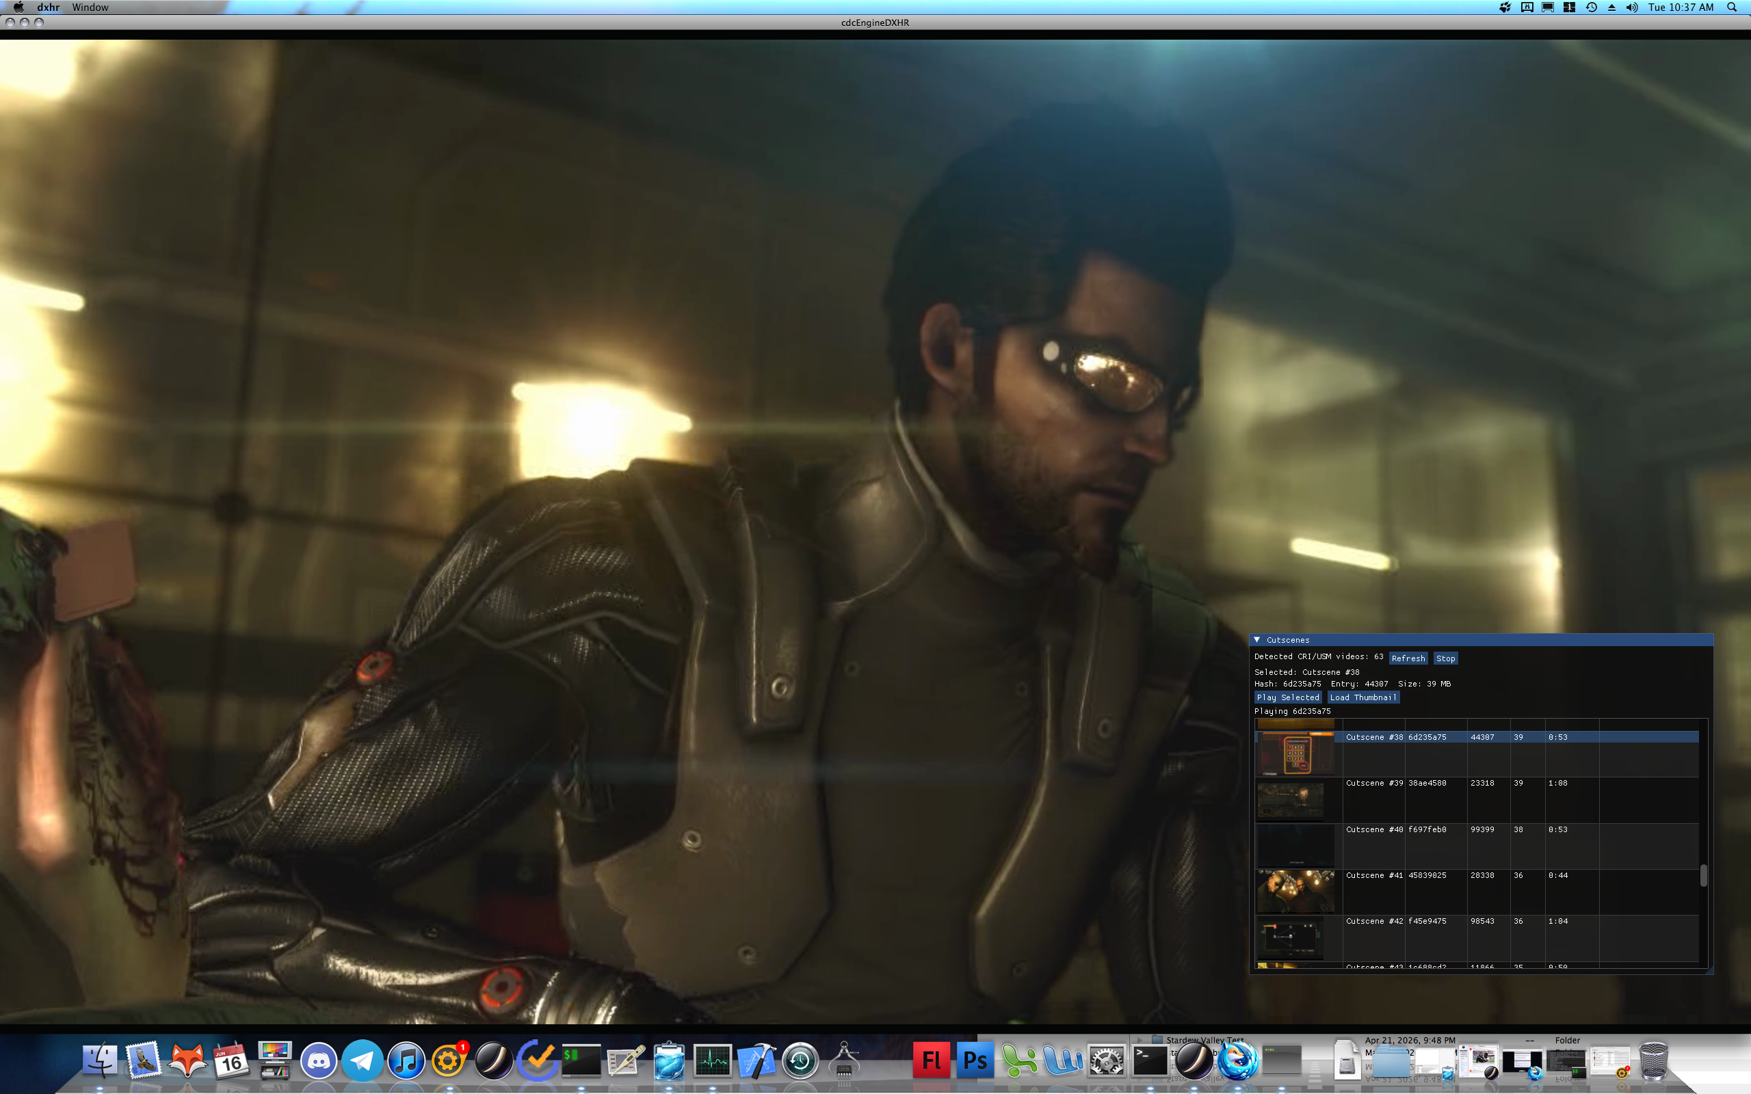Click duration cell "1:04"

pos(1558,921)
